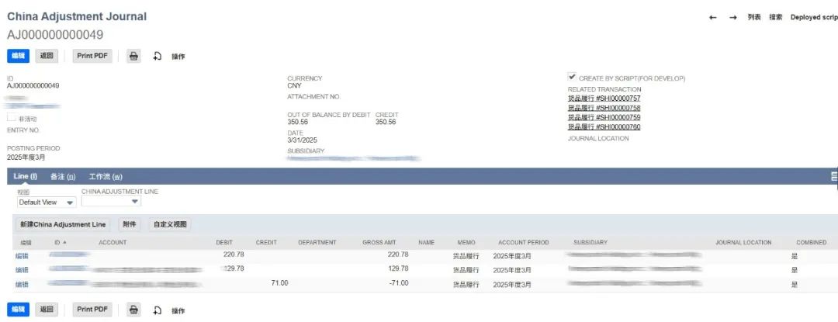Image resolution: width=838 pixels, height=322 pixels.
Task: Open the 列表 link at top right
Action: point(754,17)
